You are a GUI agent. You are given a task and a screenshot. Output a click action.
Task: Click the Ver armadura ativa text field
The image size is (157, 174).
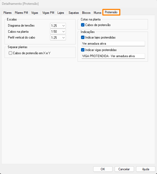coord(113,44)
